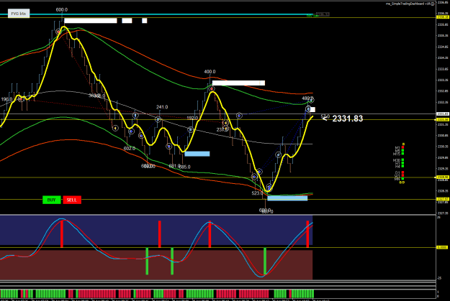Click the red circle marker at 600.0 peak
The width and height of the screenshot is (450, 301).
58,32
